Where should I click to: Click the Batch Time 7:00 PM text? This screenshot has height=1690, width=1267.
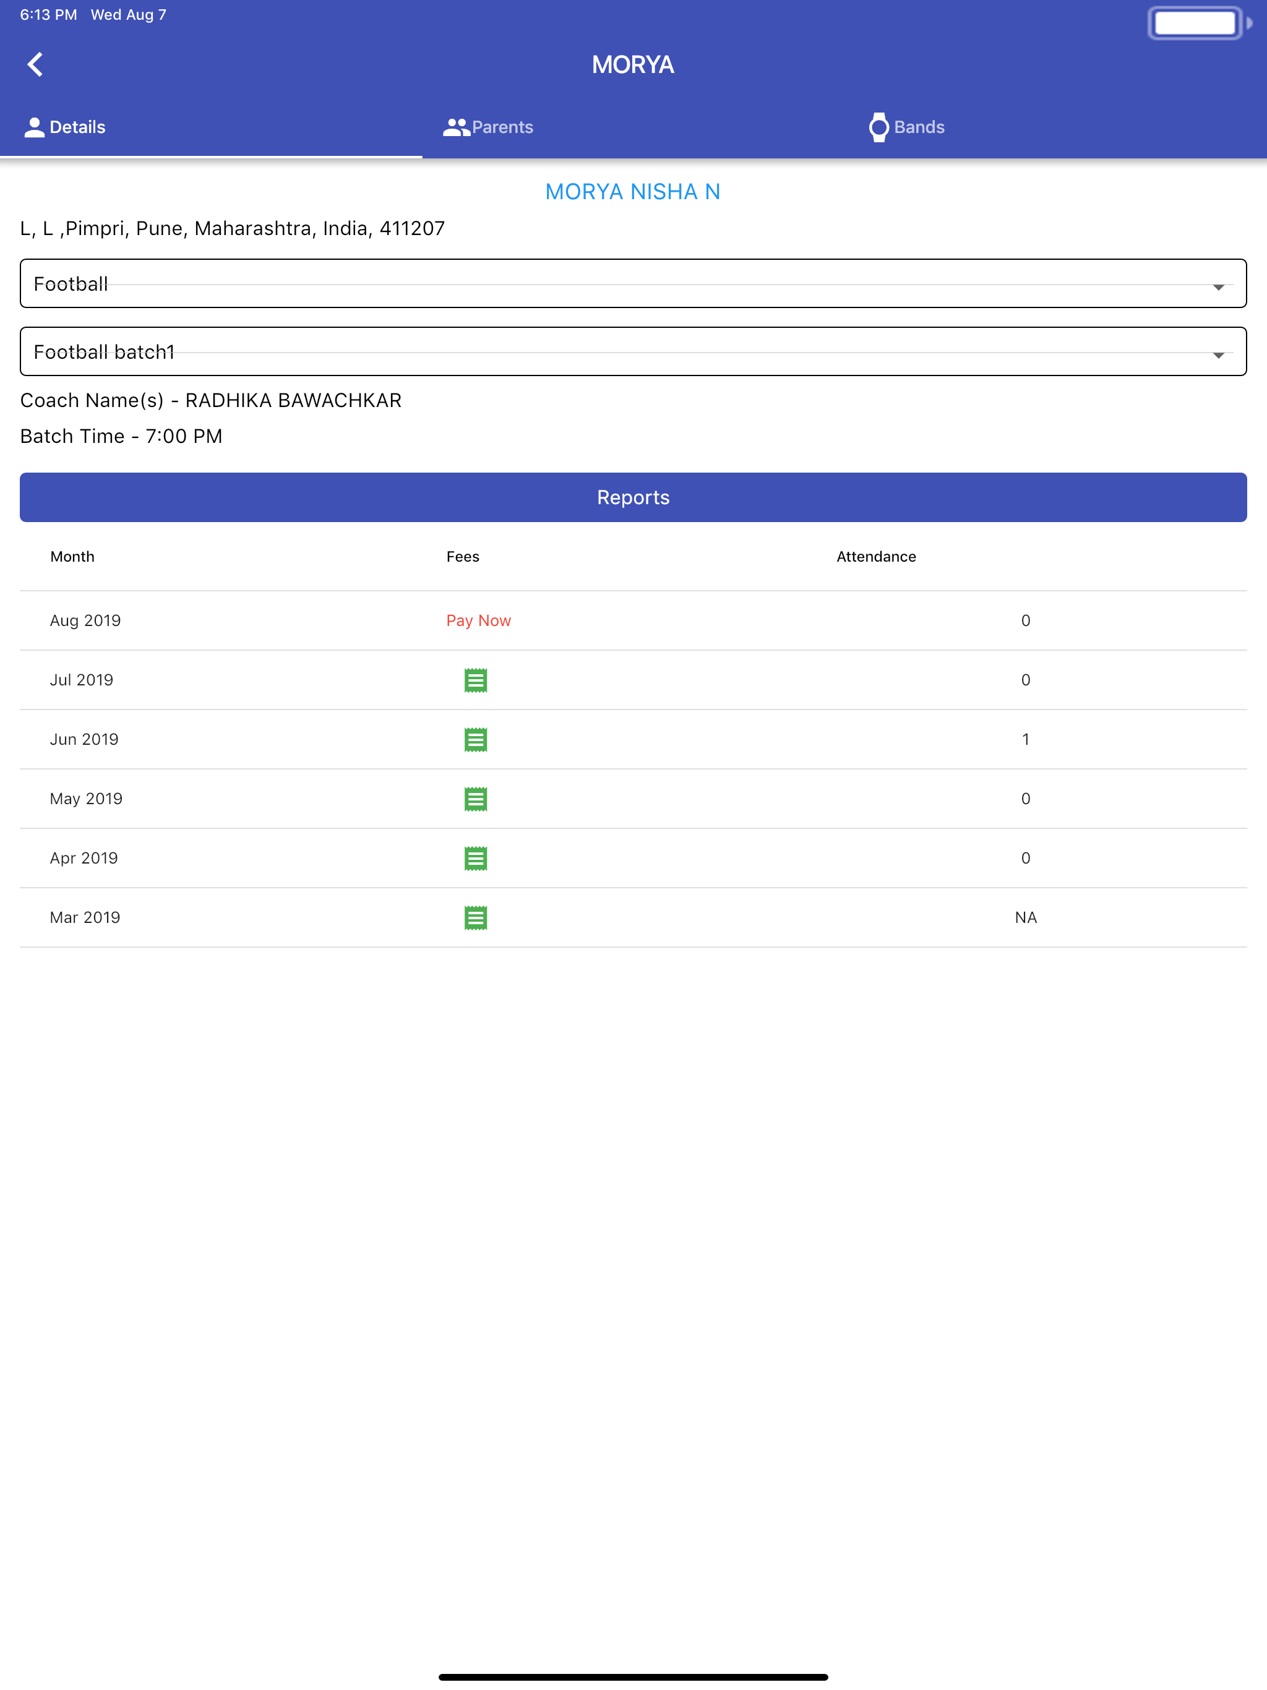tap(121, 436)
